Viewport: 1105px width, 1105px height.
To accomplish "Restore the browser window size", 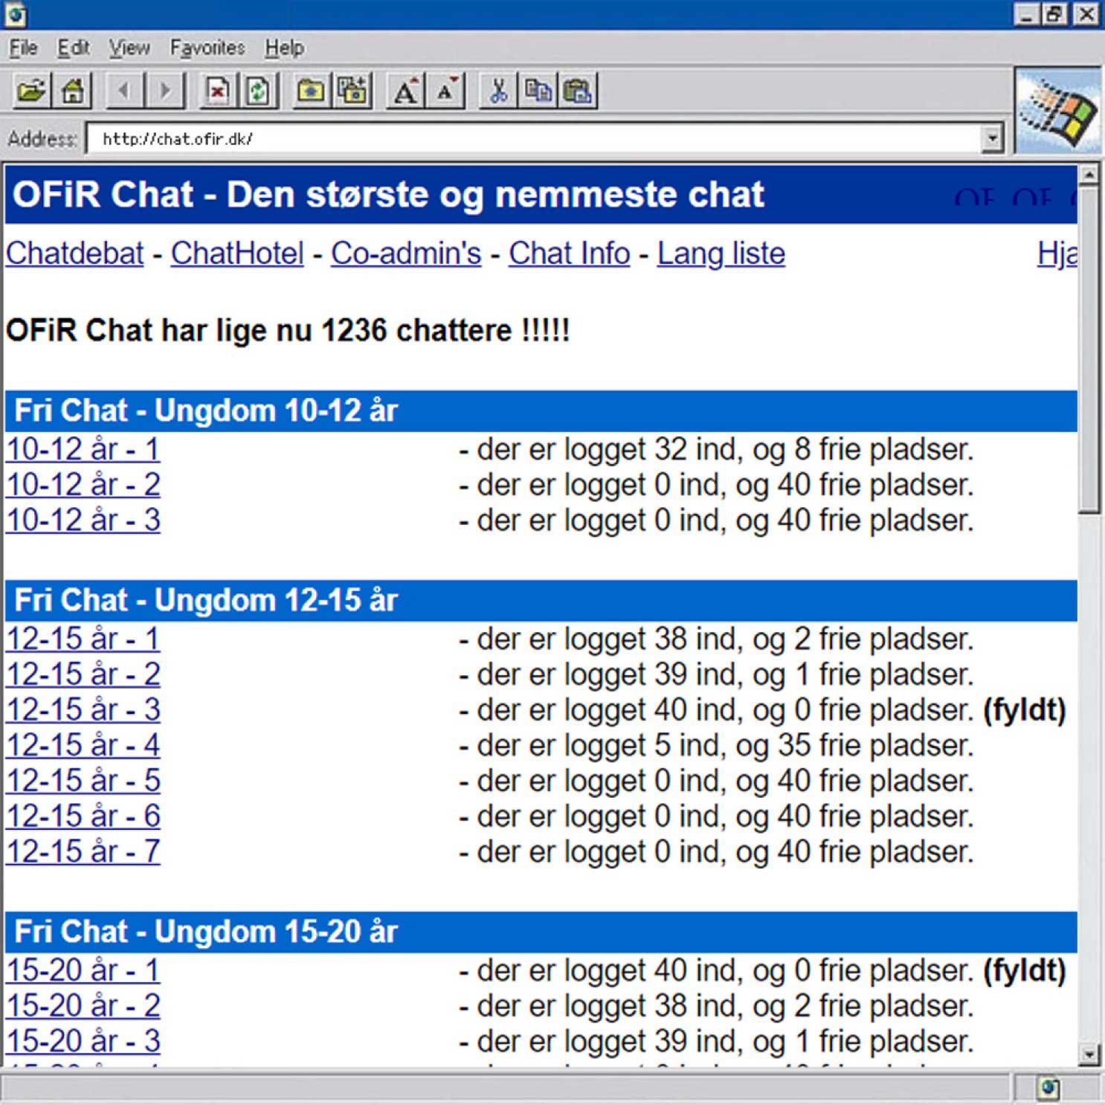I will click(x=1054, y=15).
